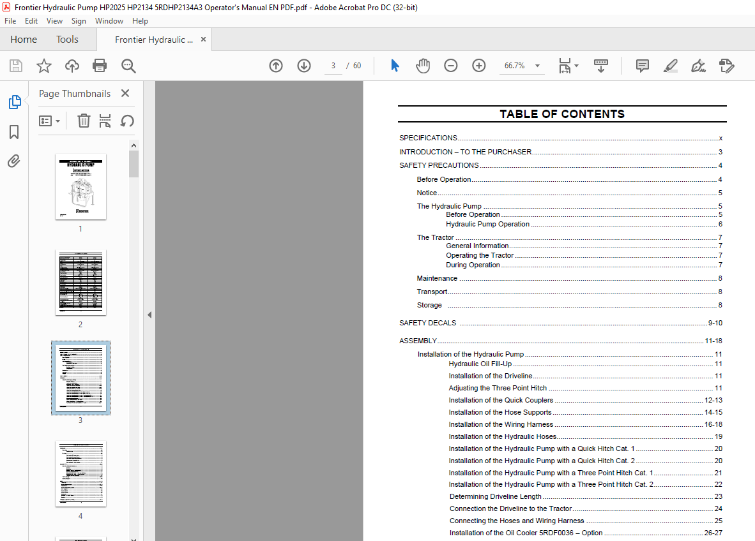This screenshot has width=755, height=541.
Task: Open the Sign menu
Action: 79,20
